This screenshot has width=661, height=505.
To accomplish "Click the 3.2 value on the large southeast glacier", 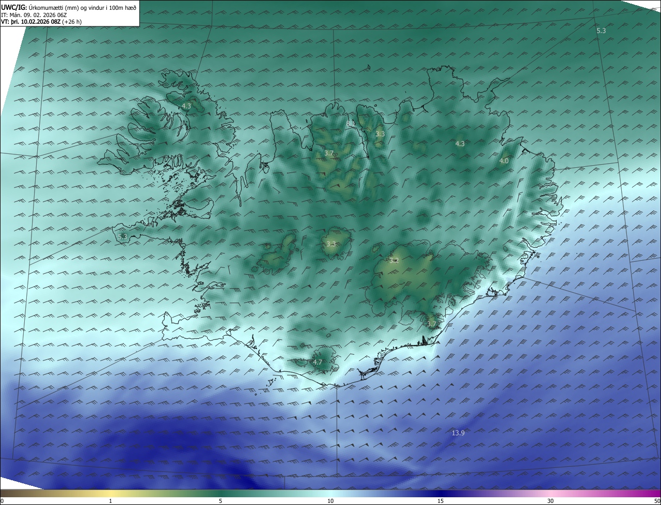I will point(395,261).
